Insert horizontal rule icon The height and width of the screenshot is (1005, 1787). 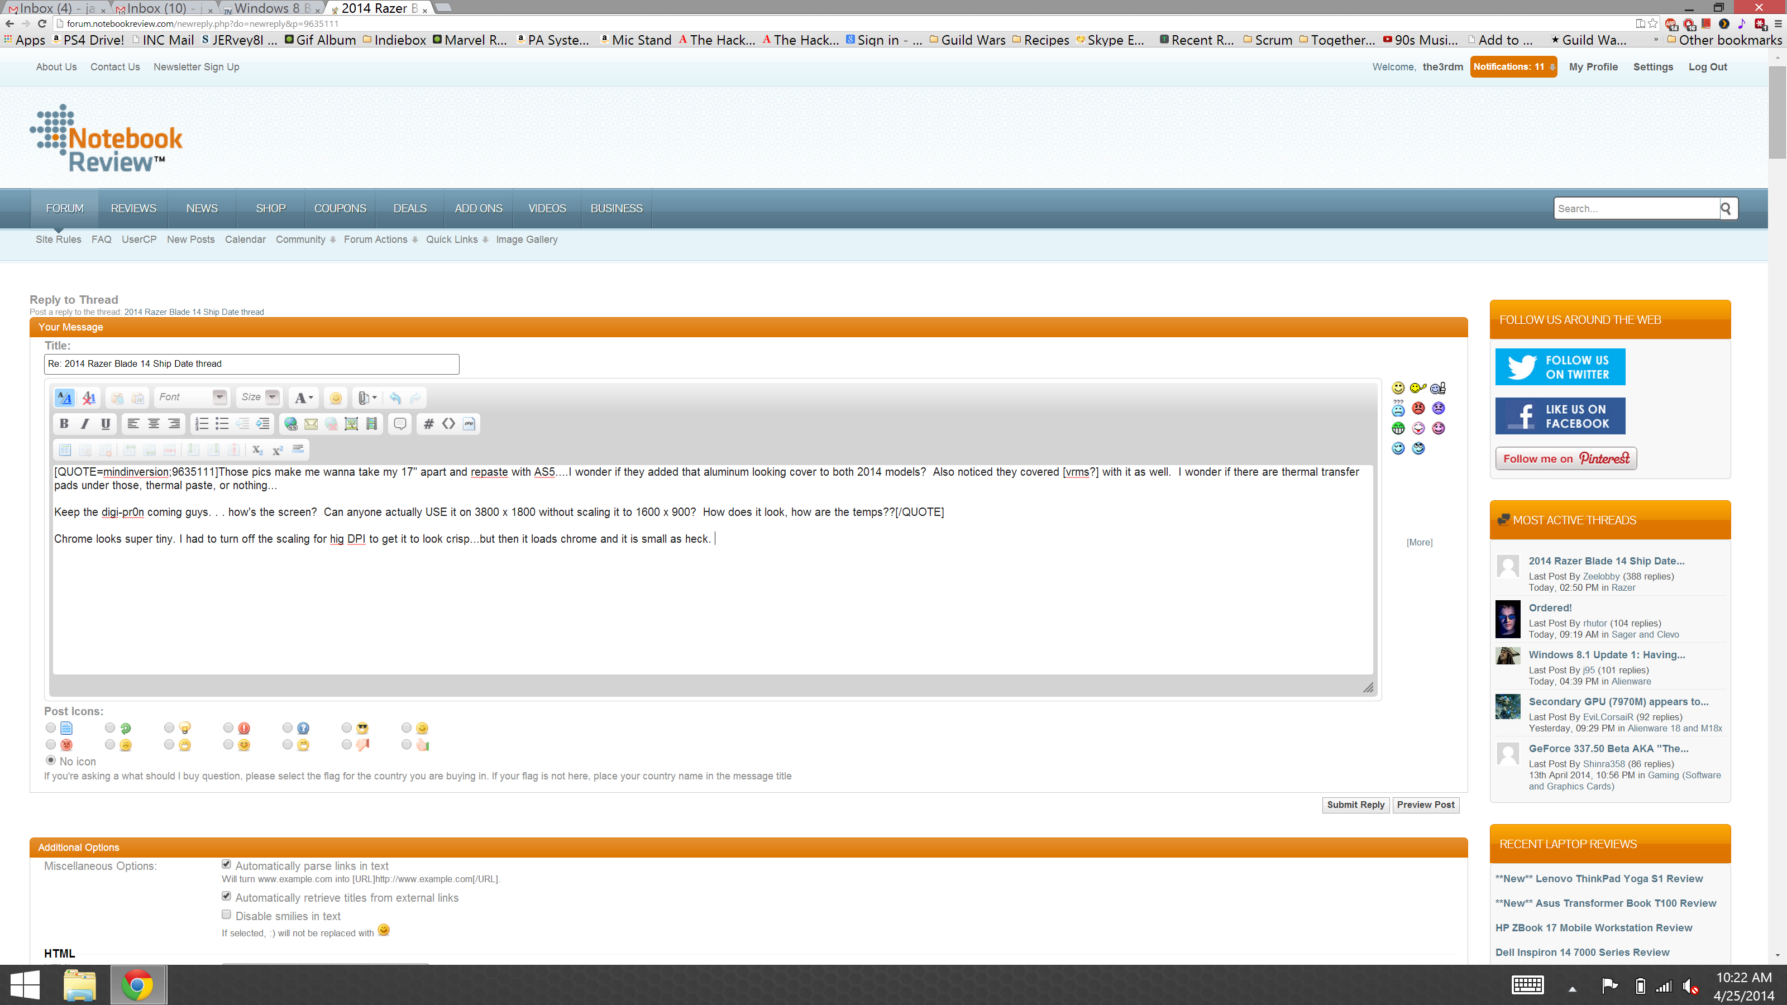coord(298,450)
